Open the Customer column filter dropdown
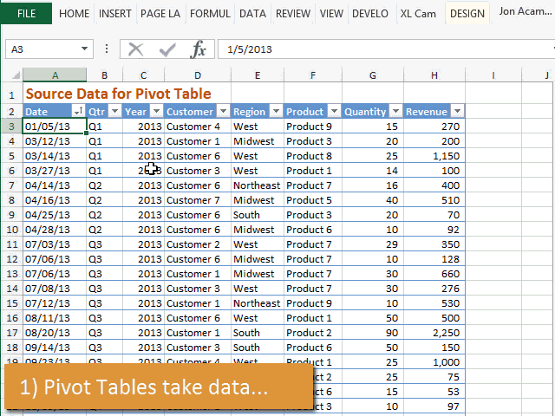Image resolution: width=555 pixels, height=416 pixels. [223, 112]
